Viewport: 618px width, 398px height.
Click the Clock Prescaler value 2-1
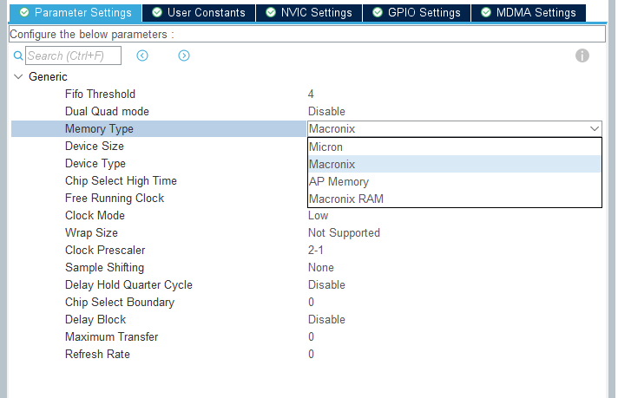coord(316,250)
